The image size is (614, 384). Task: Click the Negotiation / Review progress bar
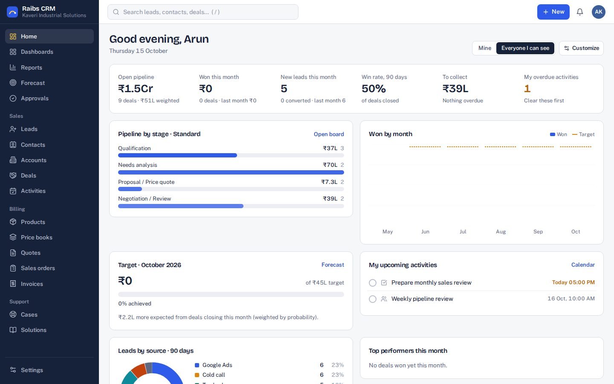pyautogui.click(x=231, y=206)
